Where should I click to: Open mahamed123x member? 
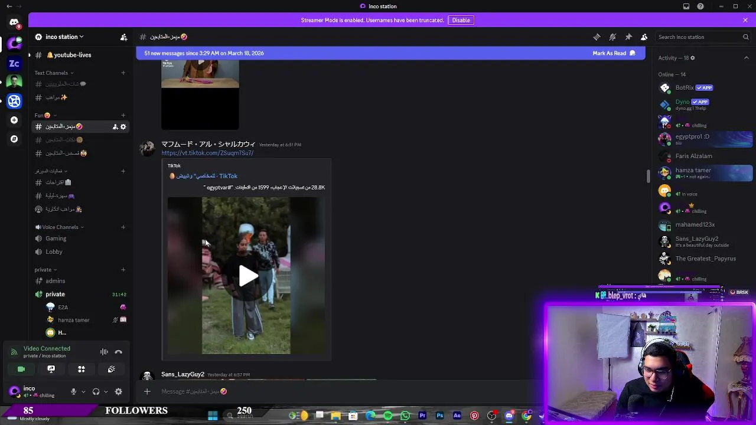(x=705, y=225)
